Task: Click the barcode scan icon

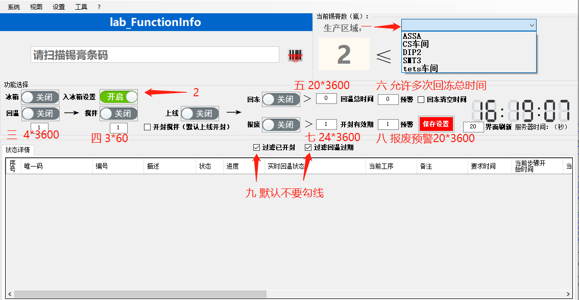Action: tap(295, 56)
